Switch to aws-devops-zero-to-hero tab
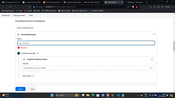Viewport: 175px width, 98px height. point(11,2)
